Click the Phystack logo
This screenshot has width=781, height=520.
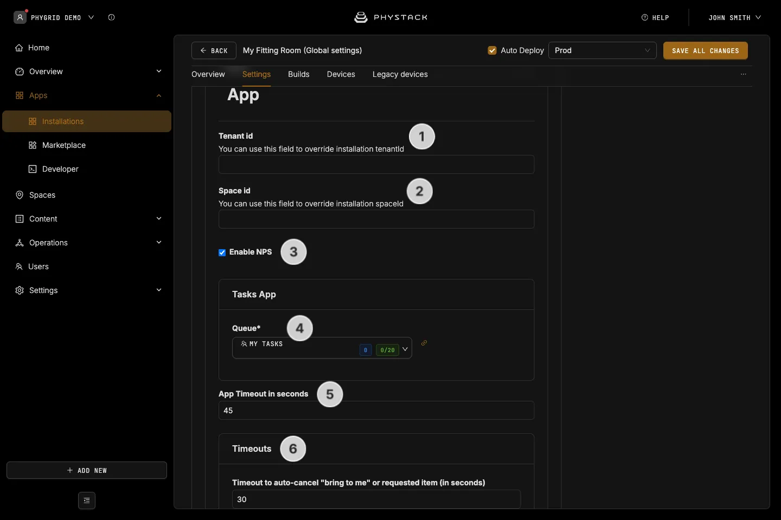click(x=390, y=17)
